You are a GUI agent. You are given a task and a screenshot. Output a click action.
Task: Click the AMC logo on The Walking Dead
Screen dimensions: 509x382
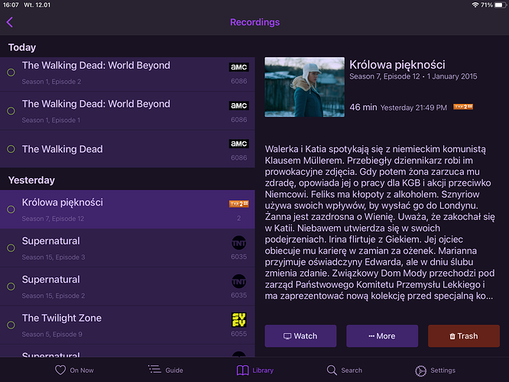point(238,144)
